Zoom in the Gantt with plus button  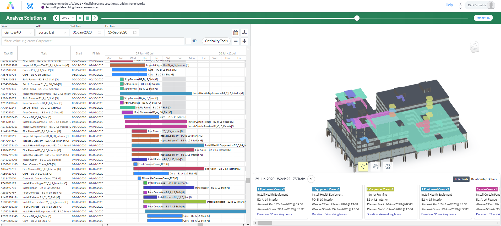pos(244,41)
